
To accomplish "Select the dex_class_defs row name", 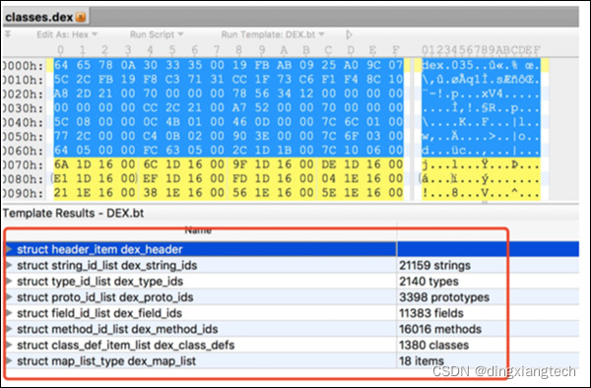I will 125,345.
